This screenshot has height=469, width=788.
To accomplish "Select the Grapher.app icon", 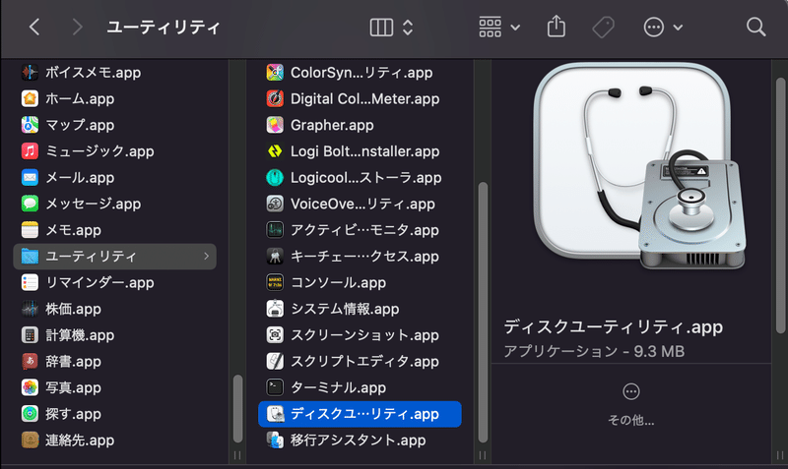I will pyautogui.click(x=275, y=125).
